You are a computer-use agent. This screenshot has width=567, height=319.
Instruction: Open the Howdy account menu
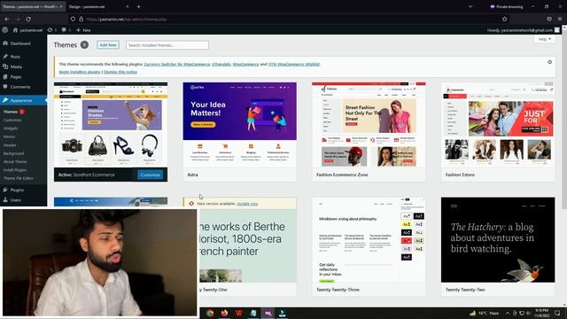tap(523, 30)
